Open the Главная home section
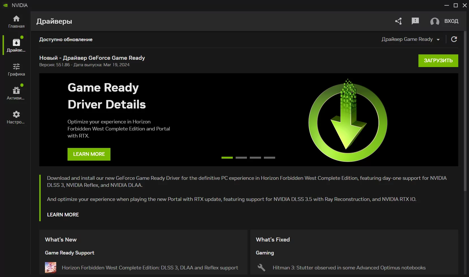Image resolution: width=469 pixels, height=277 pixels. tap(16, 22)
